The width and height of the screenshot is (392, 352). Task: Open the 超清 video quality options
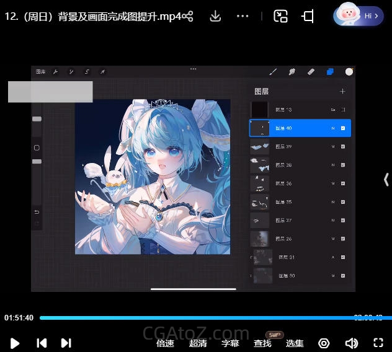click(198, 343)
